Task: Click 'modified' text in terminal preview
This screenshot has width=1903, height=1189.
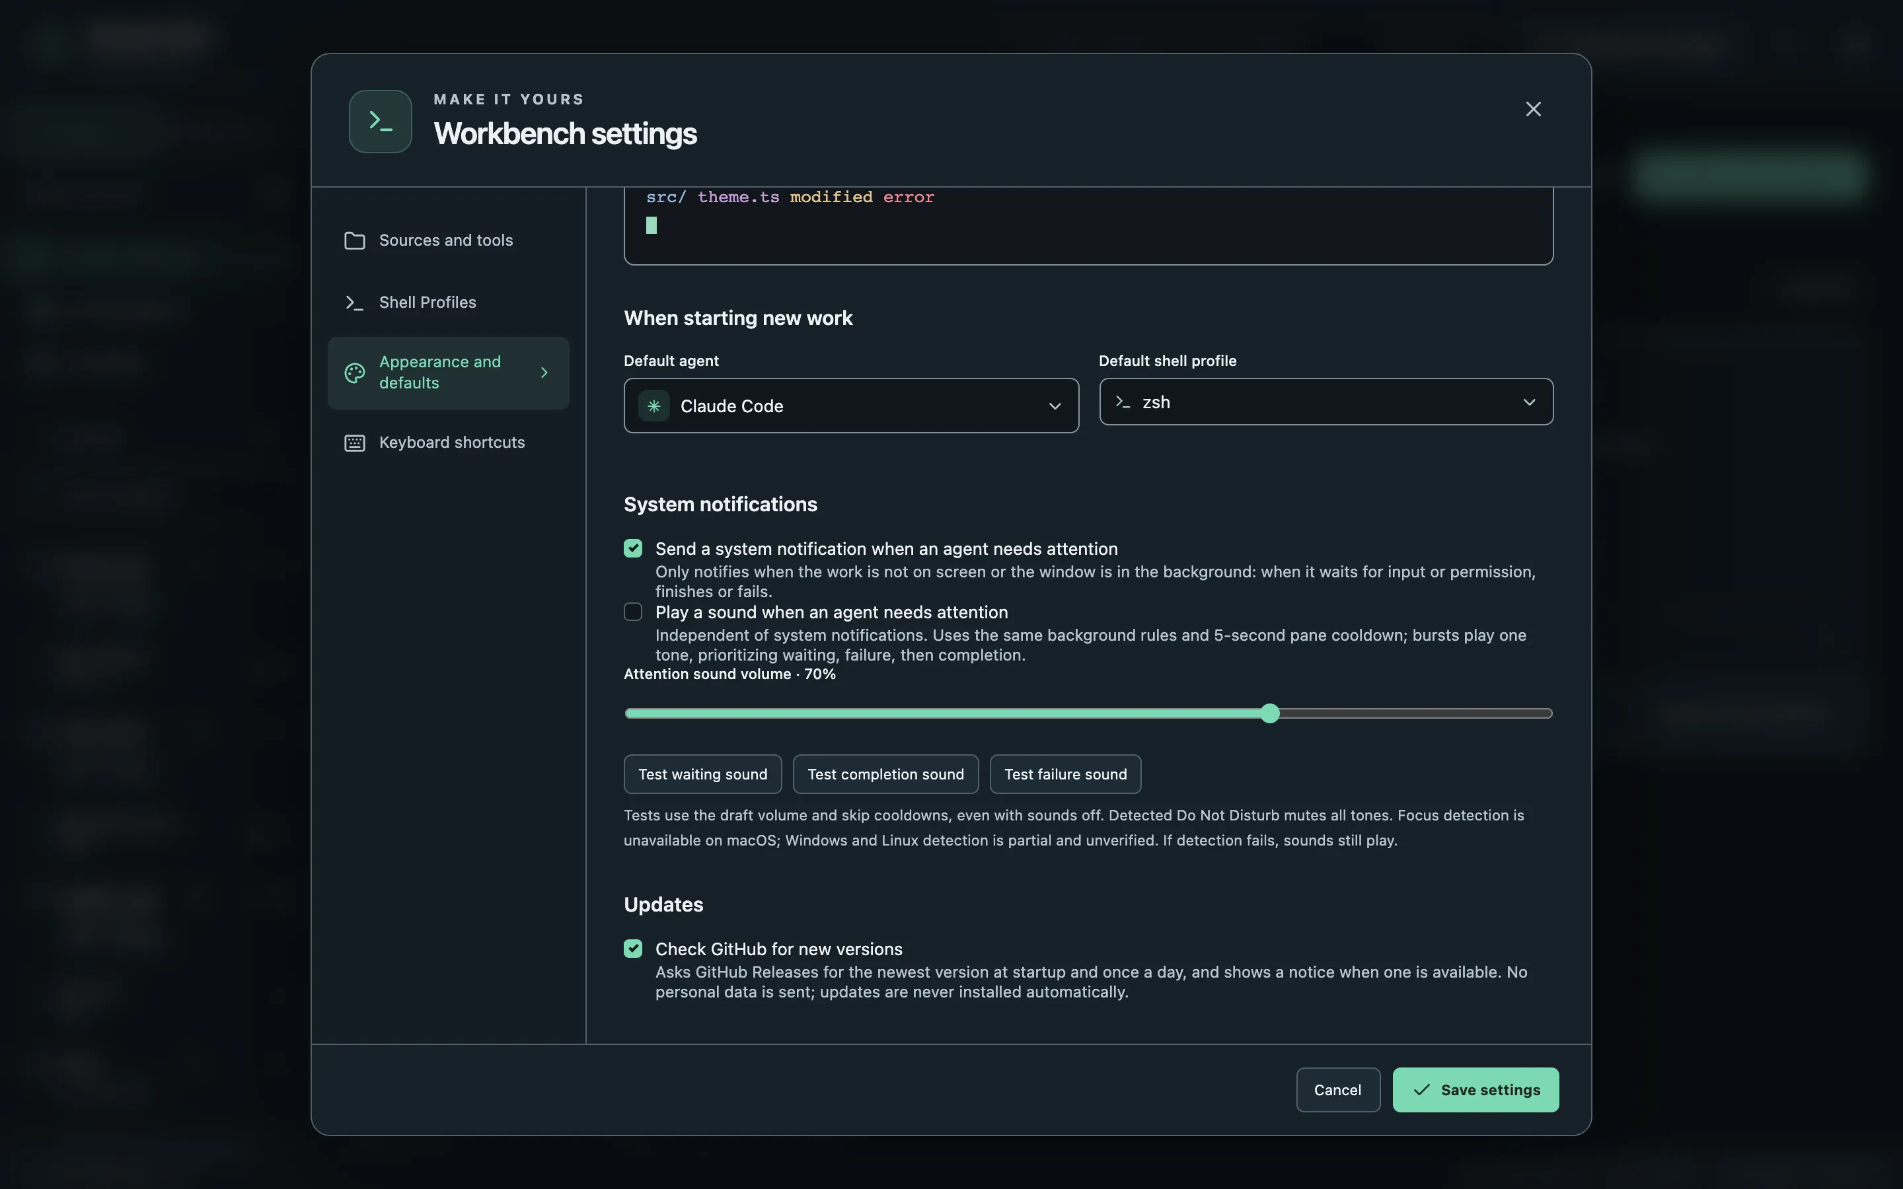Action: tap(831, 197)
